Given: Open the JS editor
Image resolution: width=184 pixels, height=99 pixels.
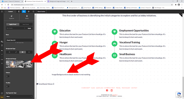Looking at the screenshot, I should (x=2, y=63).
